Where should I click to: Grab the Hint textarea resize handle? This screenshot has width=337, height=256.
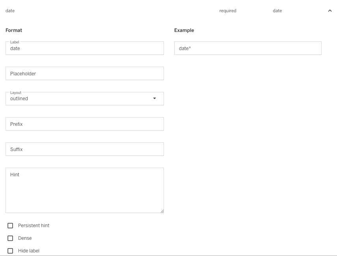[162, 211]
